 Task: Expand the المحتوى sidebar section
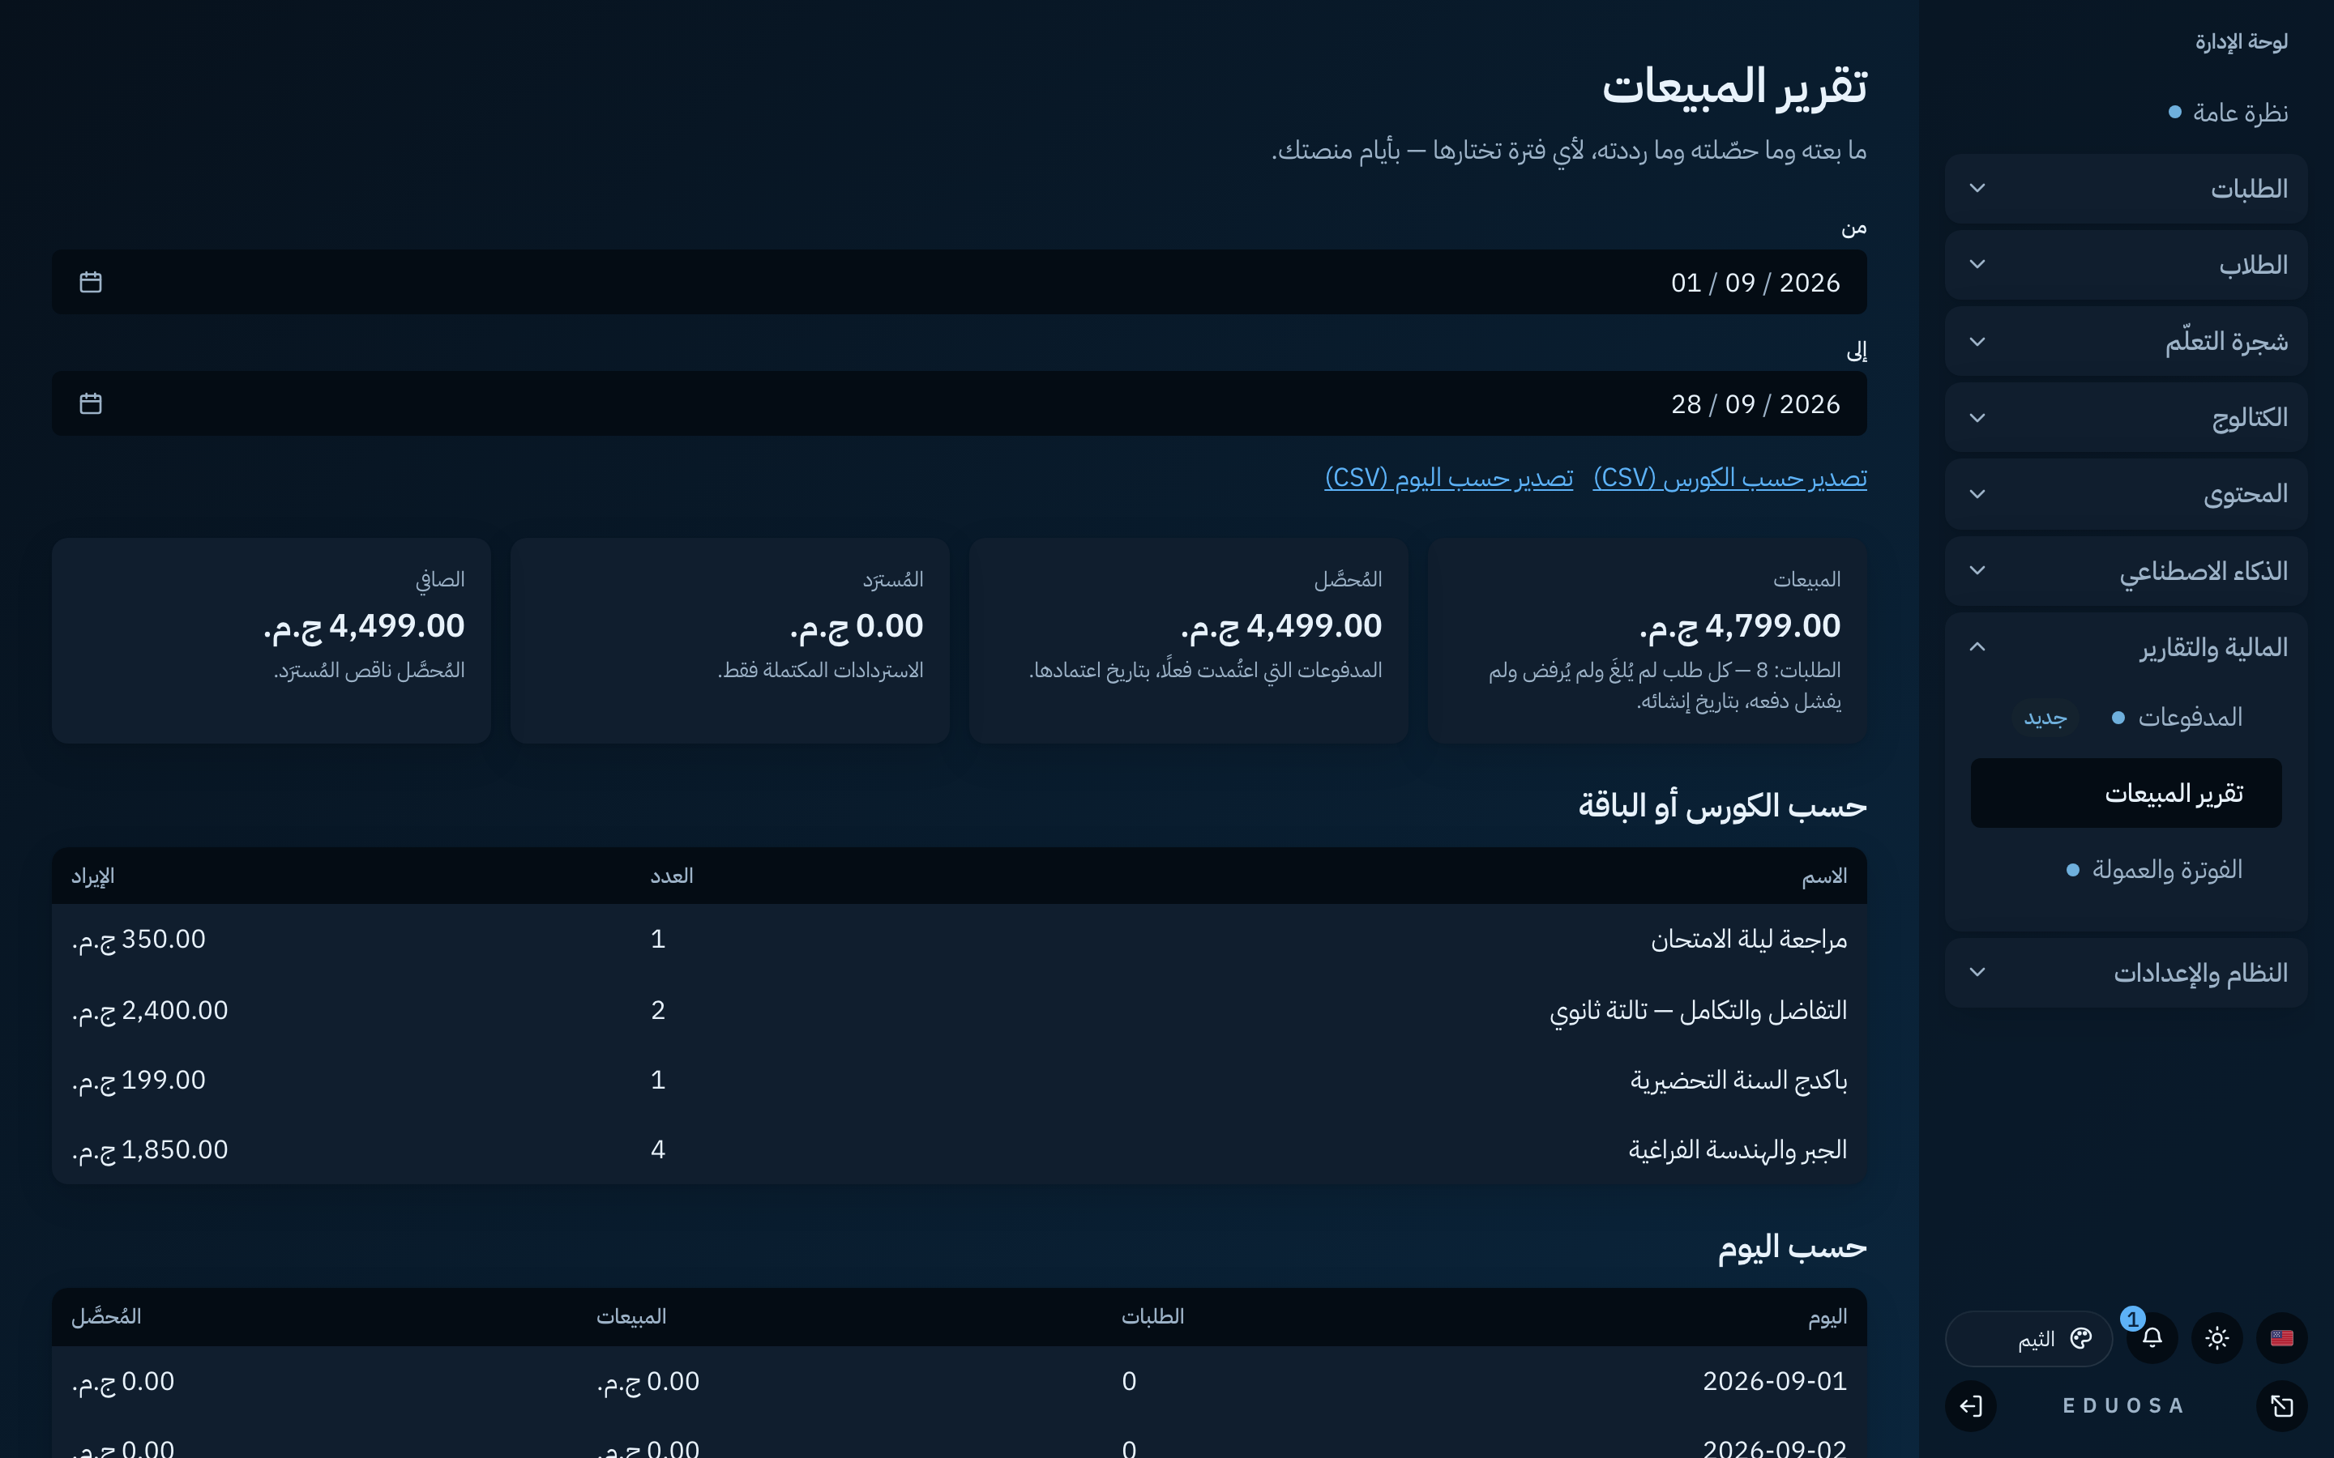point(2126,494)
